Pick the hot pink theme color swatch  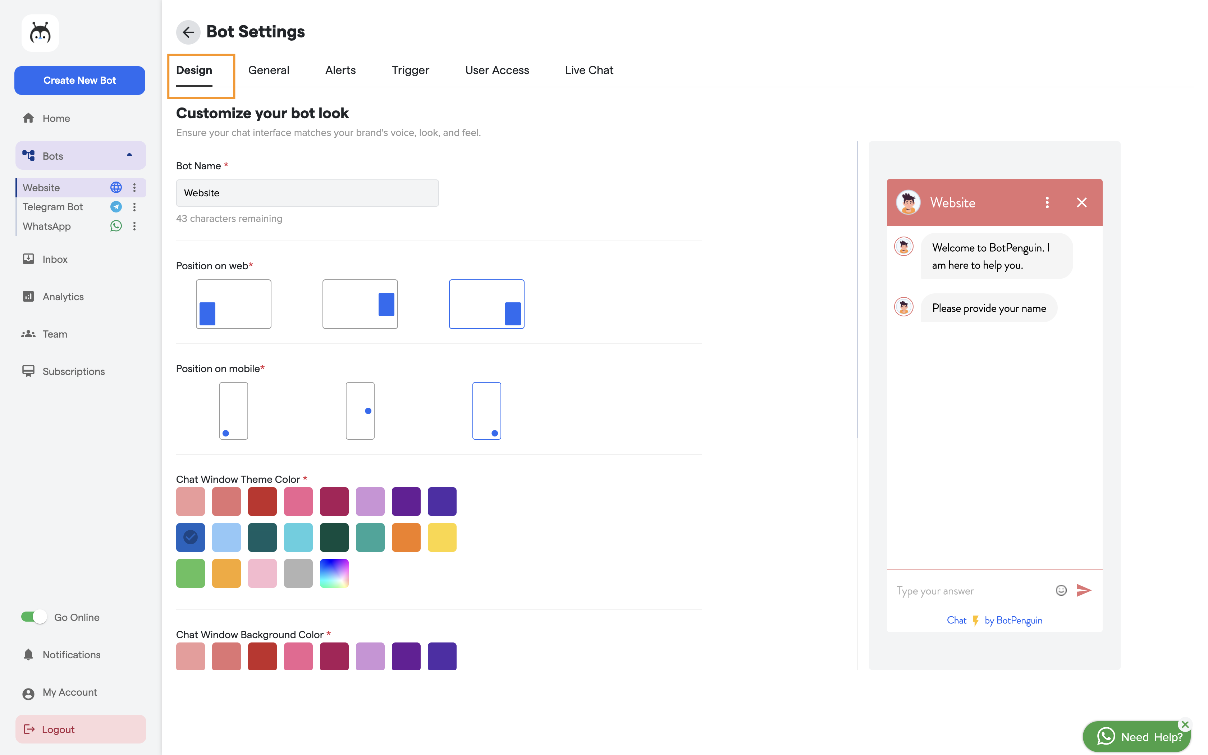click(298, 501)
